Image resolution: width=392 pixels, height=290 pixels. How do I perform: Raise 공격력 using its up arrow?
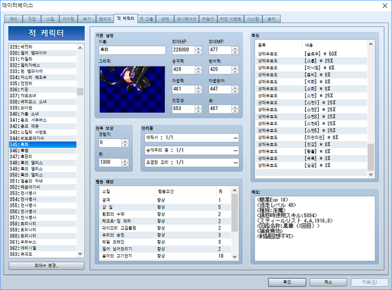(x=198, y=68)
